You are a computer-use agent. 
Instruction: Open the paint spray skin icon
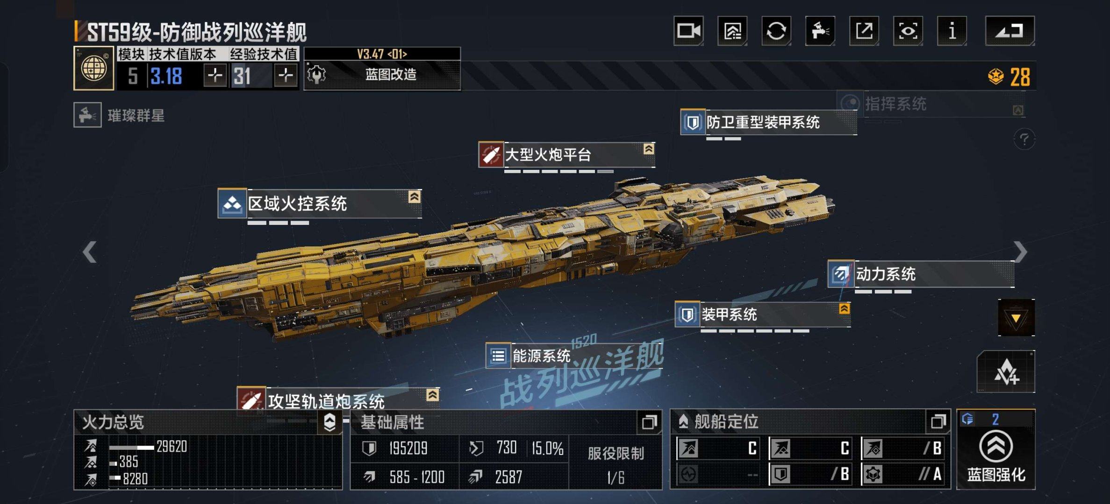820,31
